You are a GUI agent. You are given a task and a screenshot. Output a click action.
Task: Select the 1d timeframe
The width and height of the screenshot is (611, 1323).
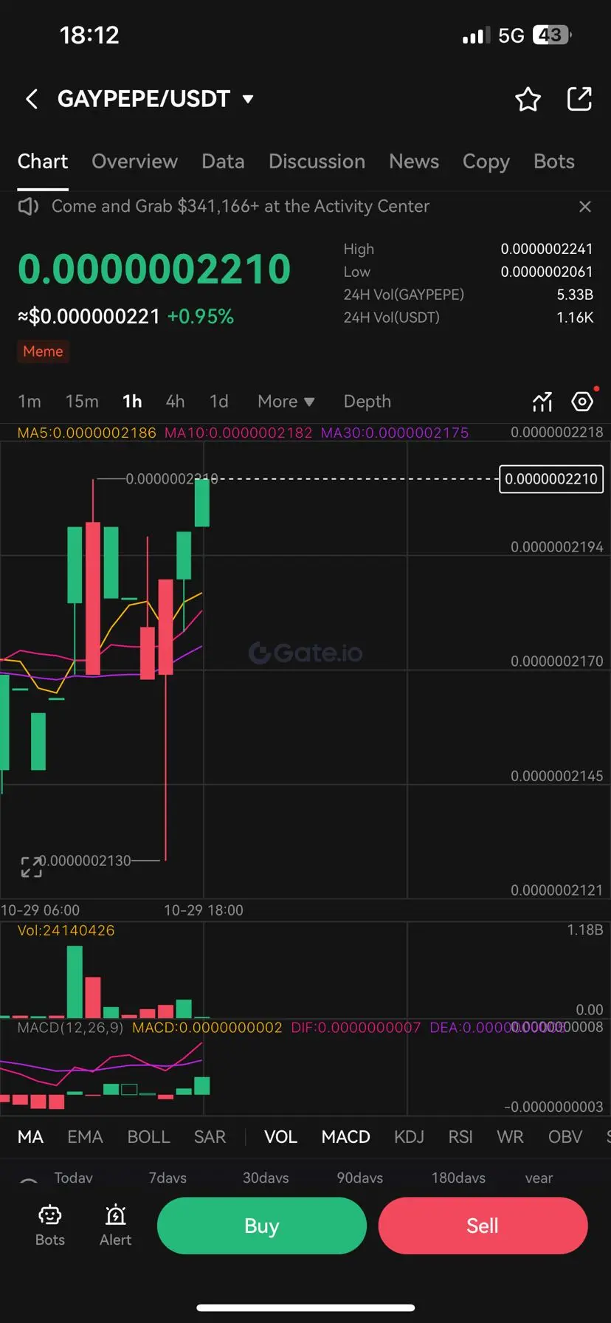coord(219,401)
